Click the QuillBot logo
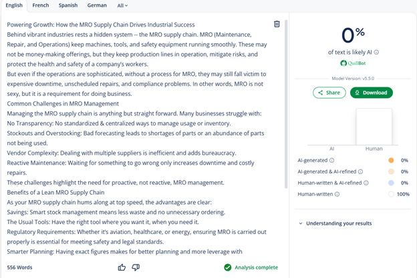417x278 pixels. (x=352, y=63)
